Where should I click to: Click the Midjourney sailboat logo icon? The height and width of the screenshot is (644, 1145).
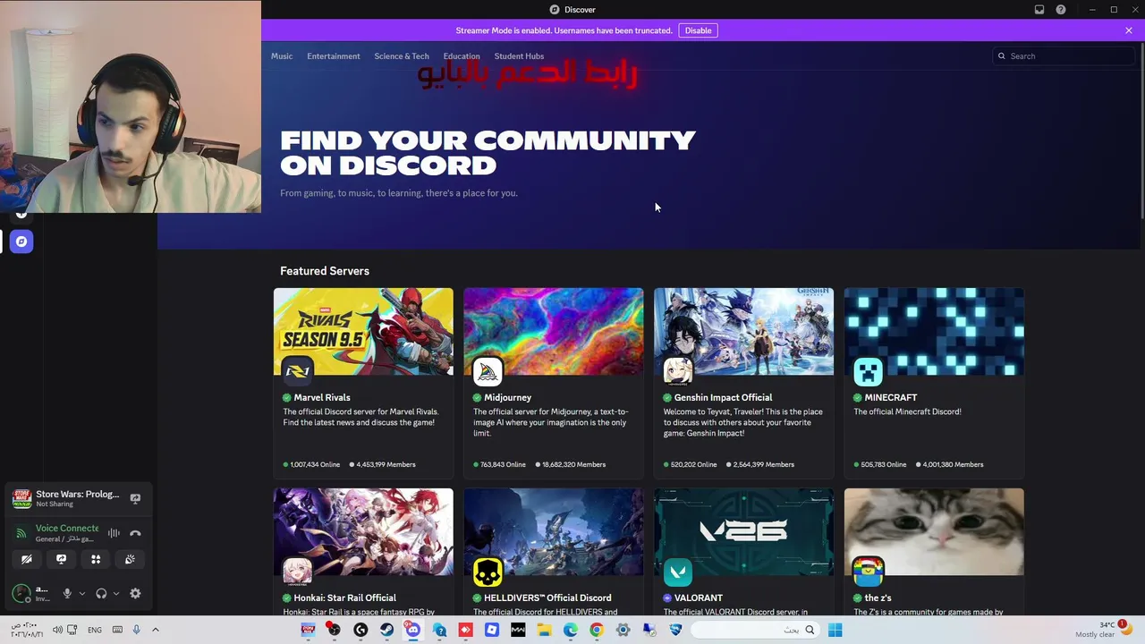click(488, 371)
